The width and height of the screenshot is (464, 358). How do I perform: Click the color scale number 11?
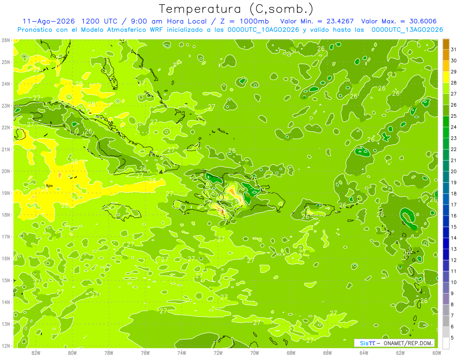click(x=454, y=271)
